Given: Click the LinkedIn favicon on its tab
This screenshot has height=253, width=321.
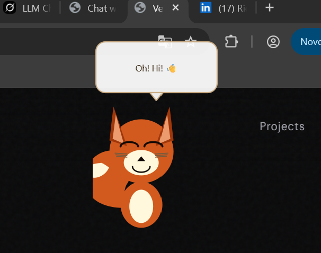Looking at the screenshot, I should [206, 8].
